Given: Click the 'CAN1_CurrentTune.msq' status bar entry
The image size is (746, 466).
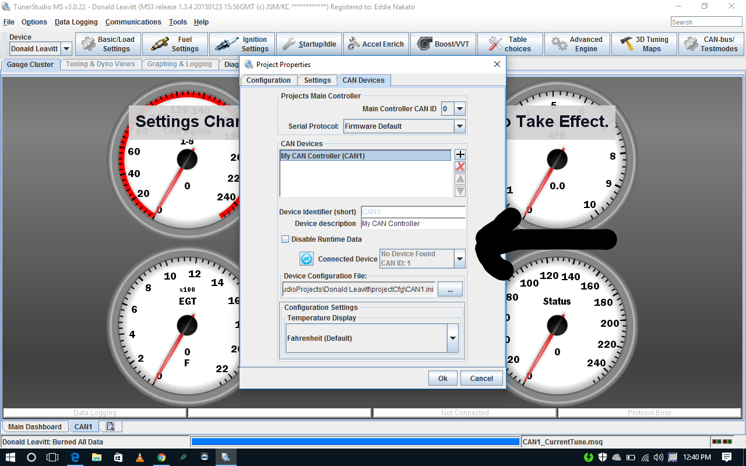Looking at the screenshot, I should 615,442.
